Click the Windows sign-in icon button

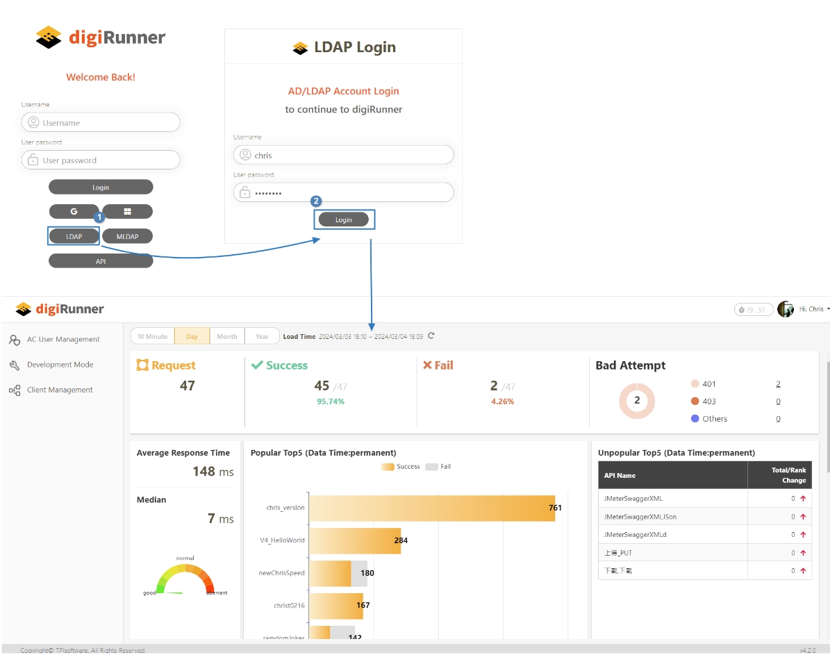127,211
